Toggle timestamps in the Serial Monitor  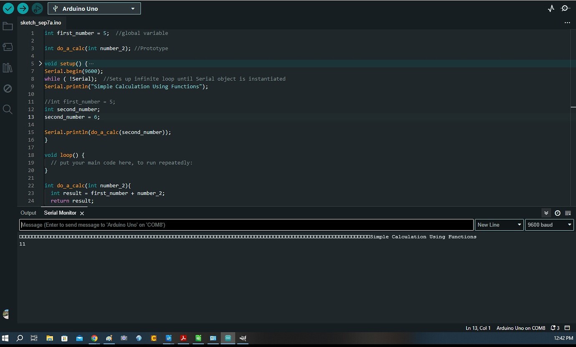558,213
